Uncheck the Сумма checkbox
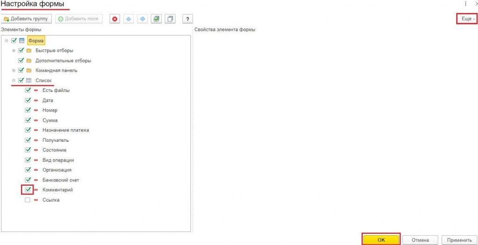This screenshot has width=478, height=245. [x=28, y=120]
